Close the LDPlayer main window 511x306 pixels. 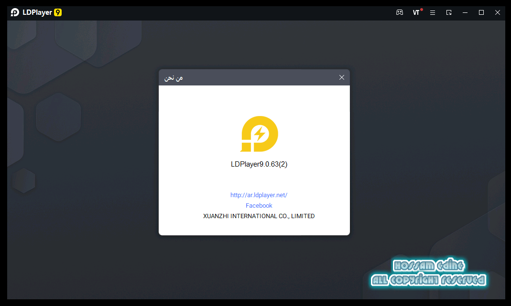tap(498, 12)
